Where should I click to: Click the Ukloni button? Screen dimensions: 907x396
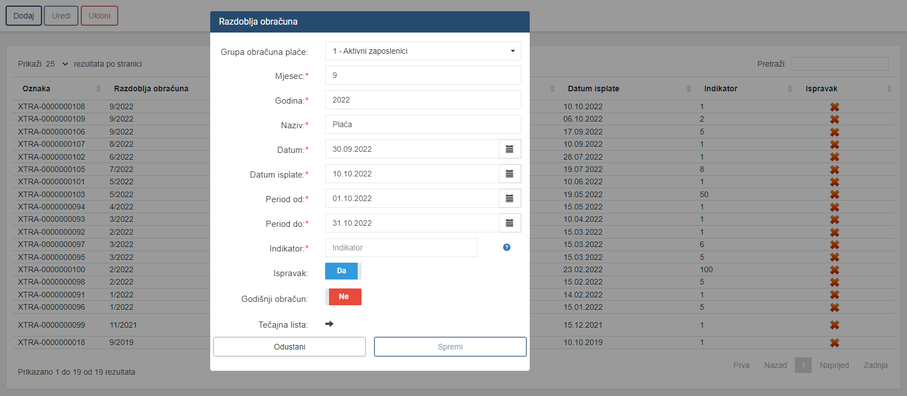[99, 16]
